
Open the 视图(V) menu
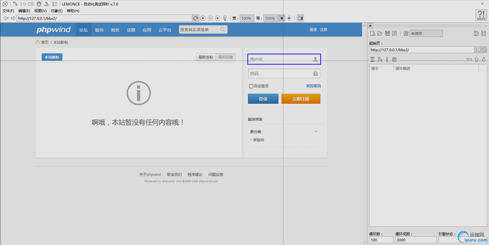coord(40,11)
